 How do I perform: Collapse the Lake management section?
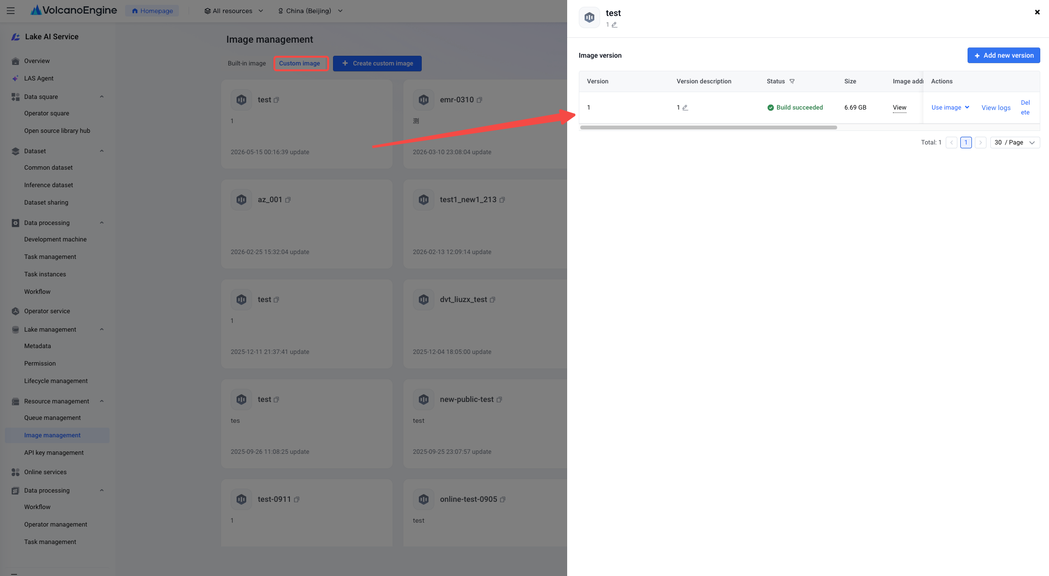tap(102, 330)
